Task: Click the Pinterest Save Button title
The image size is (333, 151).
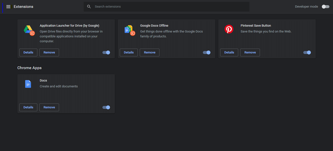Action: point(256,26)
